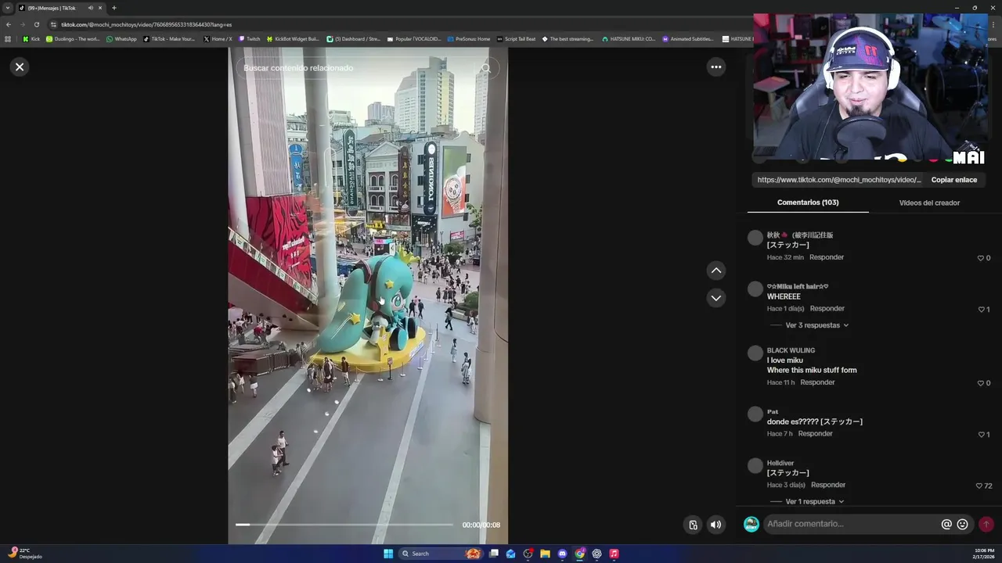
Task: Open the emoji picker smiley icon
Action: click(x=963, y=525)
